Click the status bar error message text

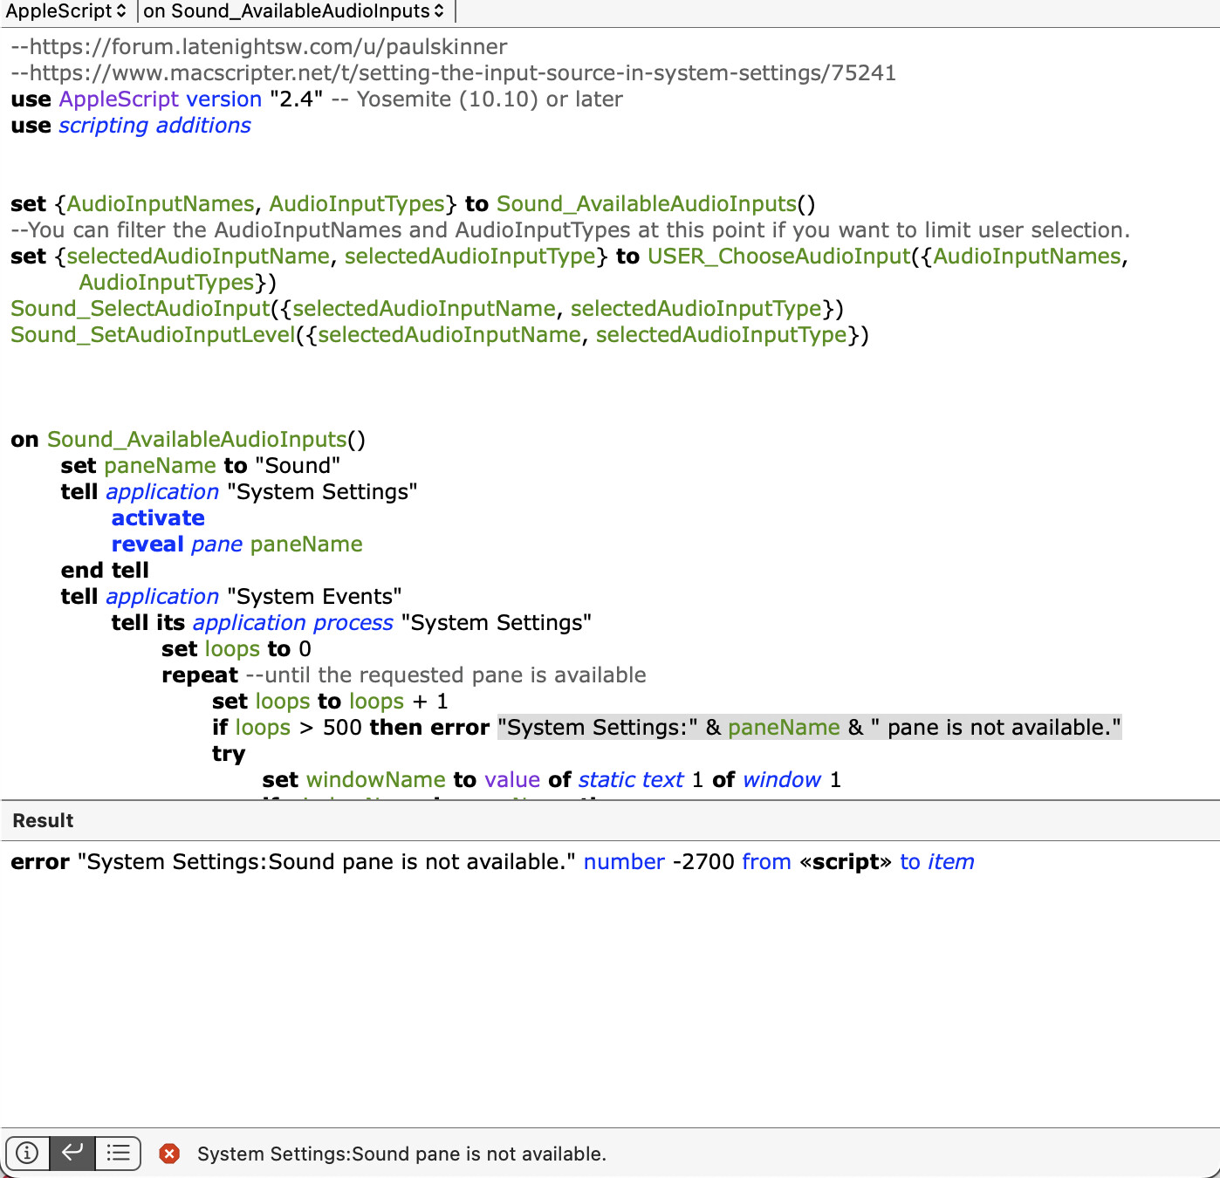click(401, 1154)
